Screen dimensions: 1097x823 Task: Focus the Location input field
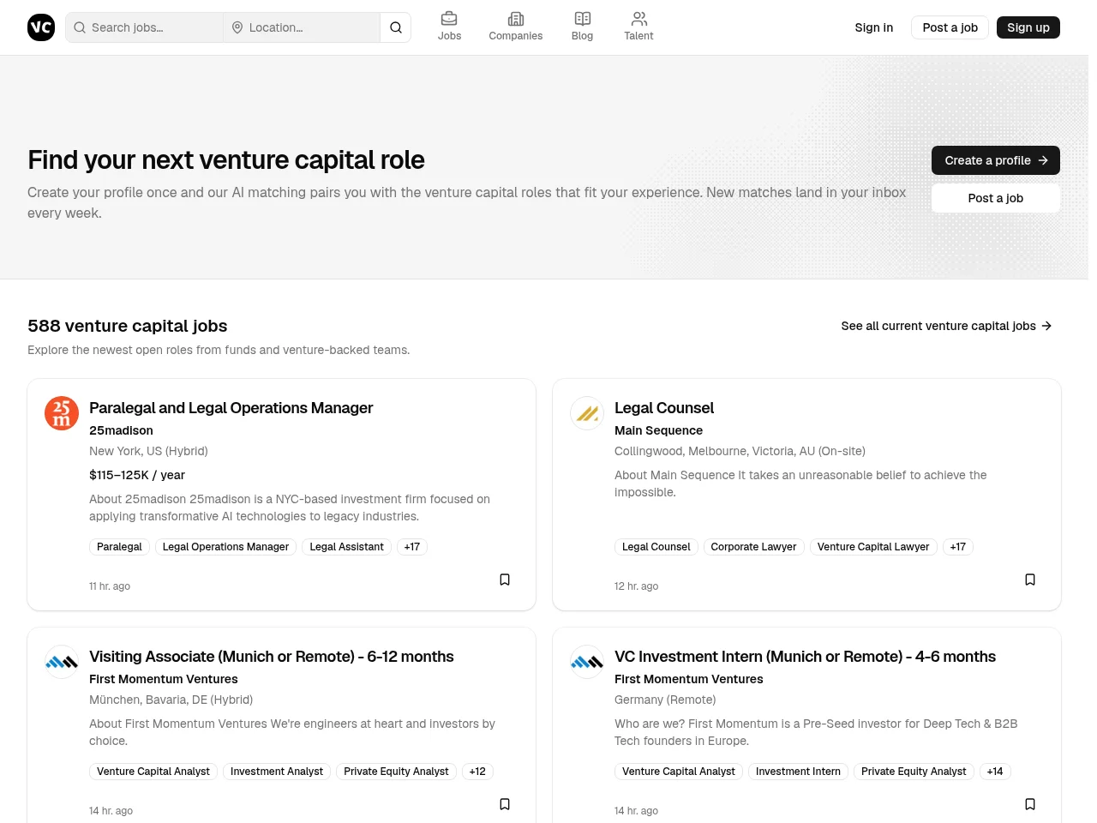[302, 27]
